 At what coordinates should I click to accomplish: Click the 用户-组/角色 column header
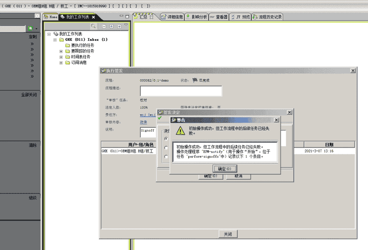tap(141, 145)
